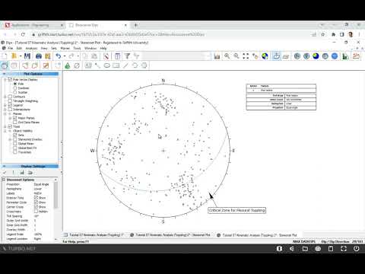Click the Open folder icon
This screenshot has height=274, width=365.
14,56
